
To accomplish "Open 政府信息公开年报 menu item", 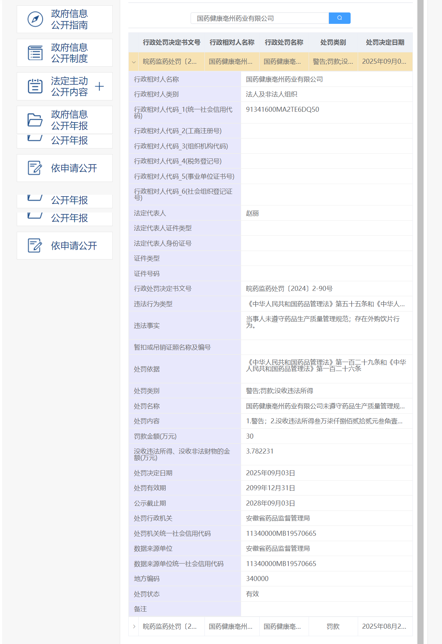I will [65, 120].
